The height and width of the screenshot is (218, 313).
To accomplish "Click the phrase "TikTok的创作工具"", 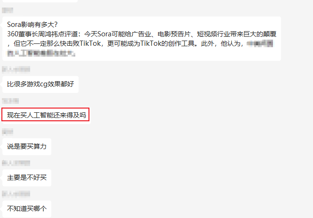I will (167, 43).
